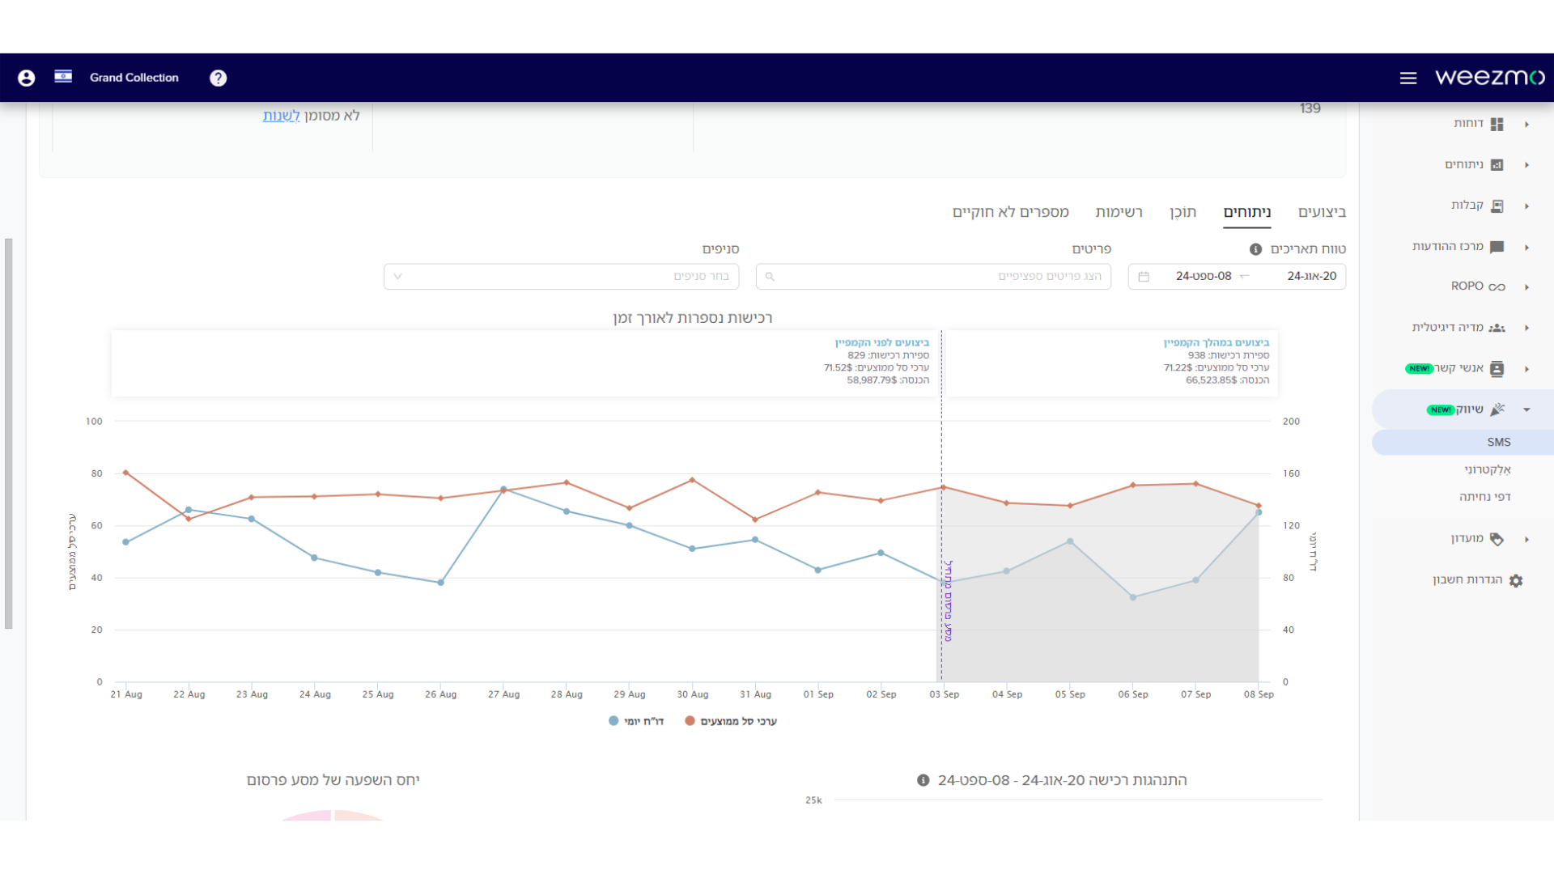Image resolution: width=1554 pixels, height=874 pixels.
Task: Collapse the שיווק section arrow
Action: point(1527,409)
